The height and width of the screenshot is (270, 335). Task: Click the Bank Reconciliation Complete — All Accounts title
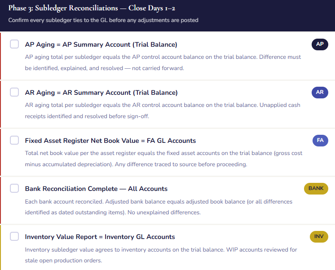point(96,189)
